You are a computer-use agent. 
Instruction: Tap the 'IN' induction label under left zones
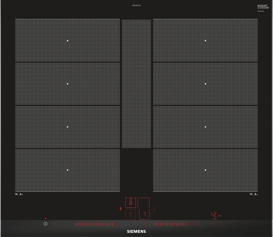pos(16,194)
